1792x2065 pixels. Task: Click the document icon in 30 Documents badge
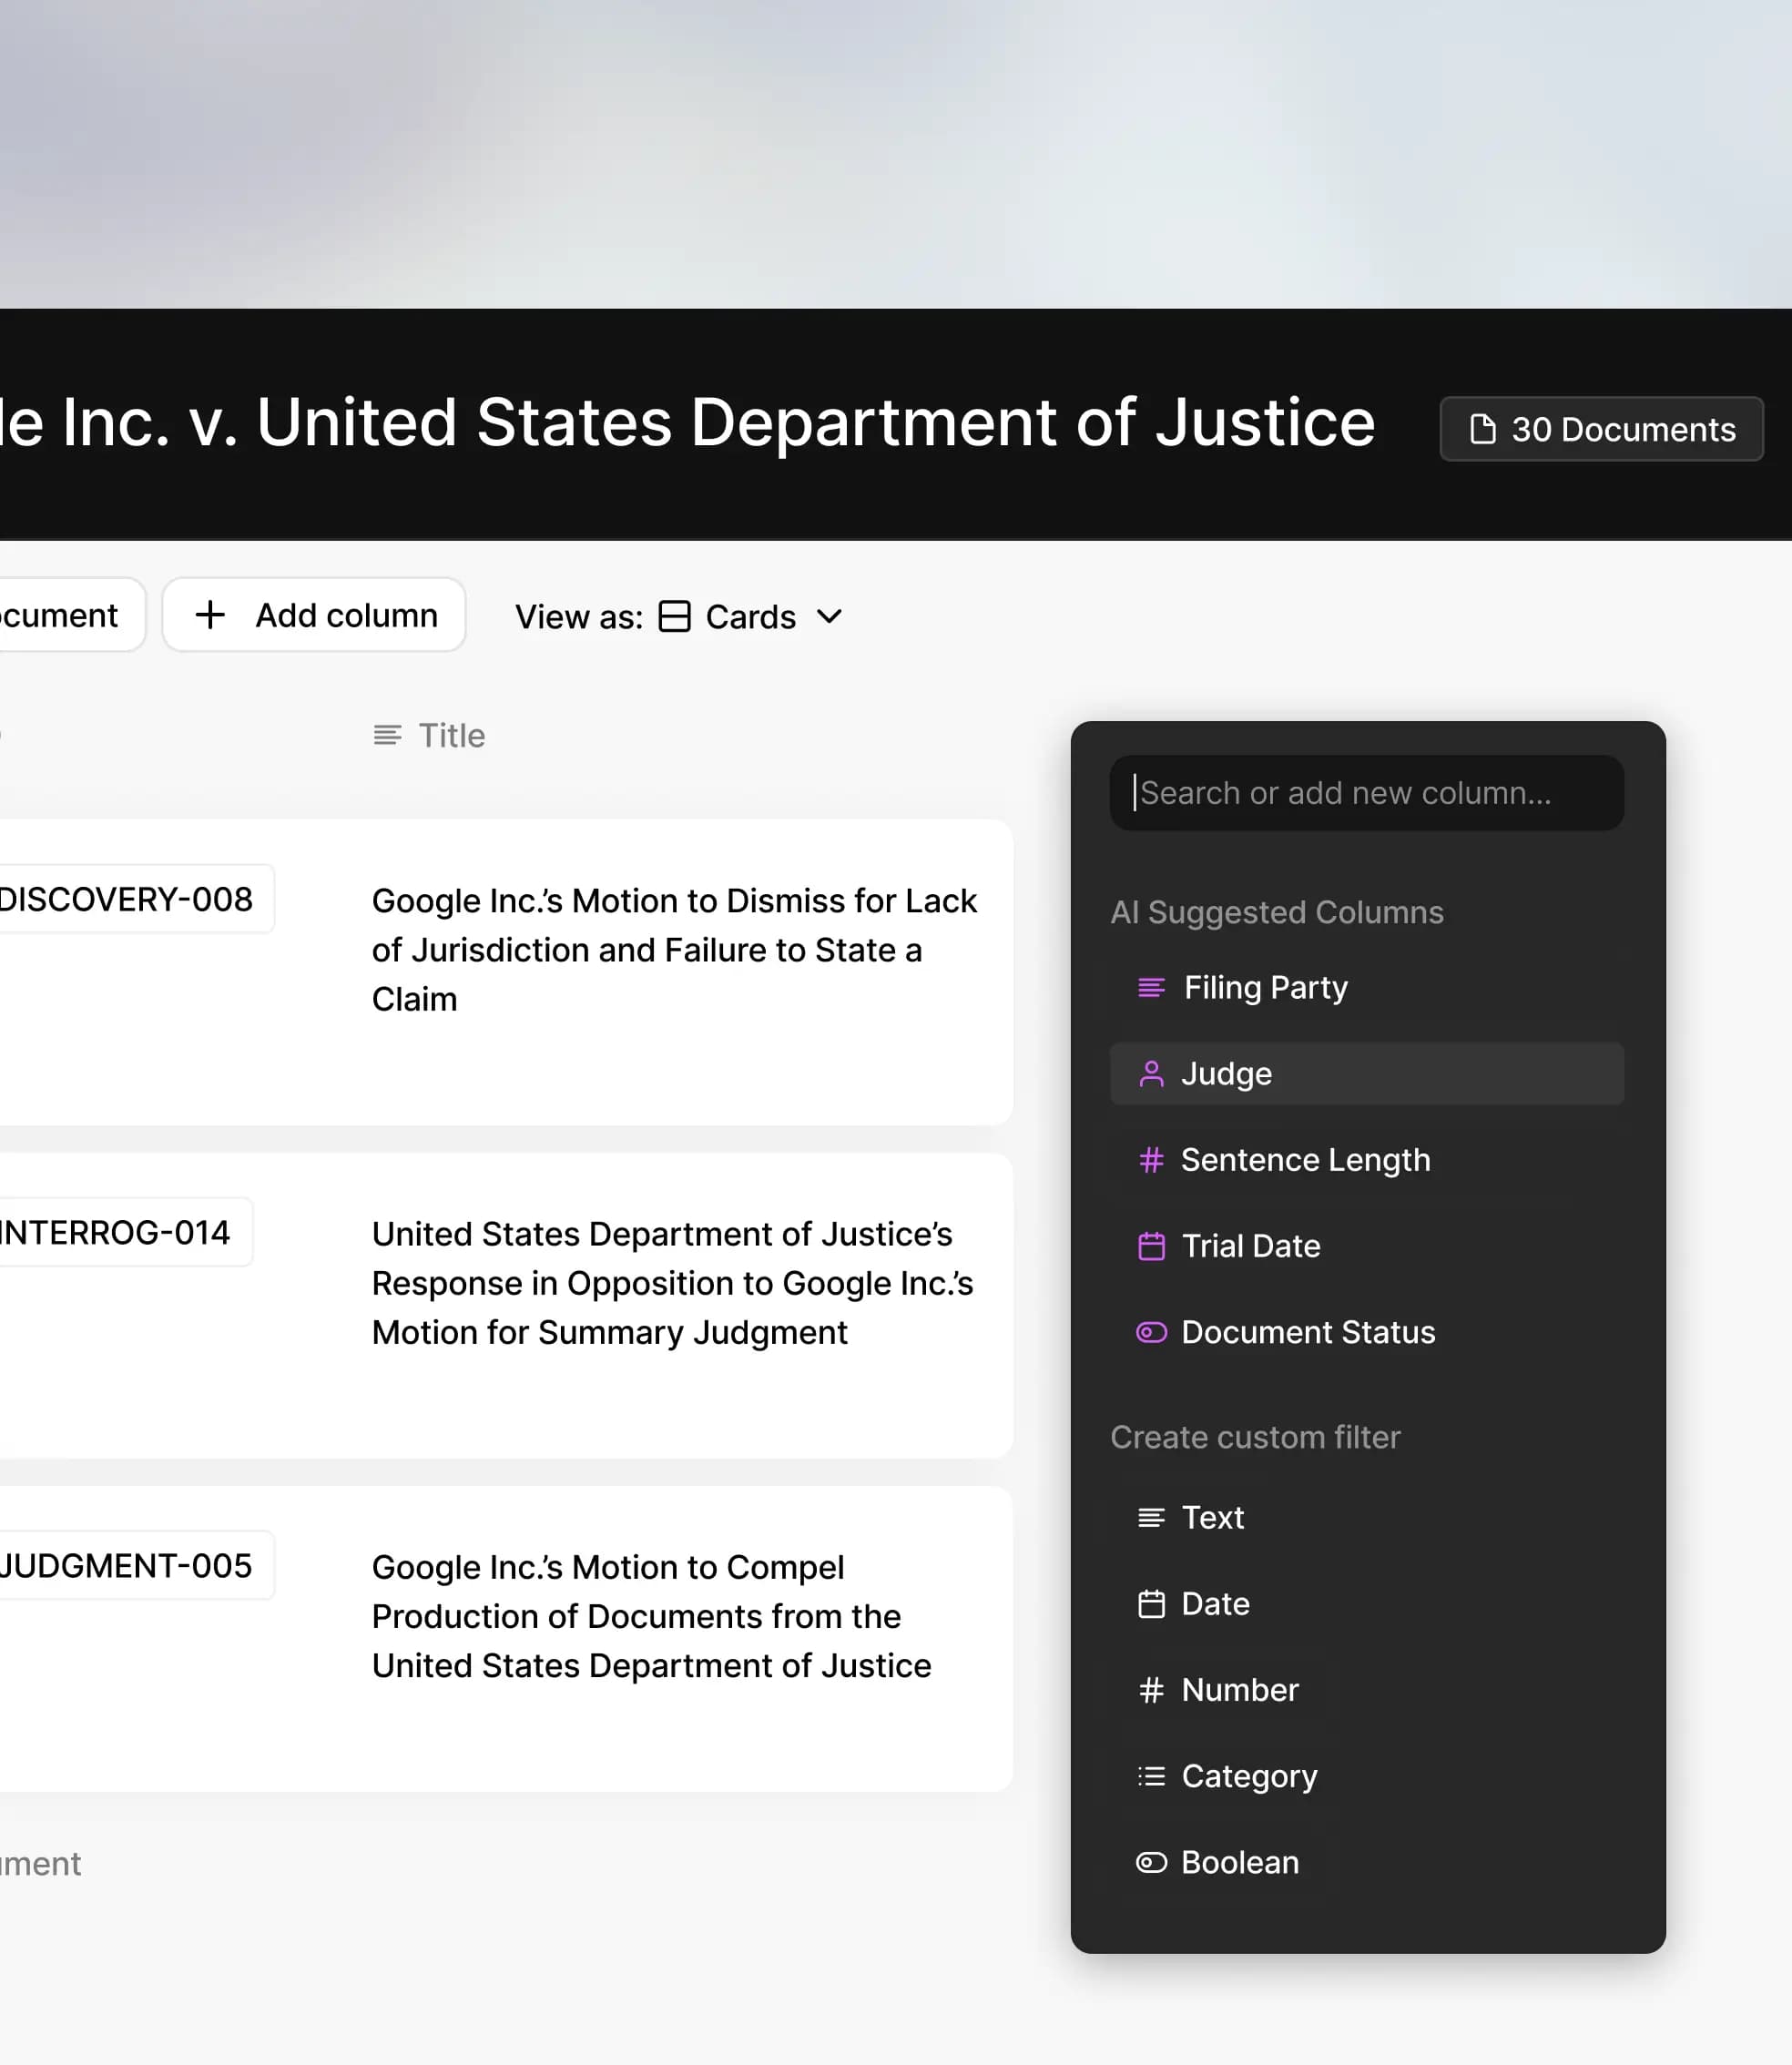tap(1483, 429)
